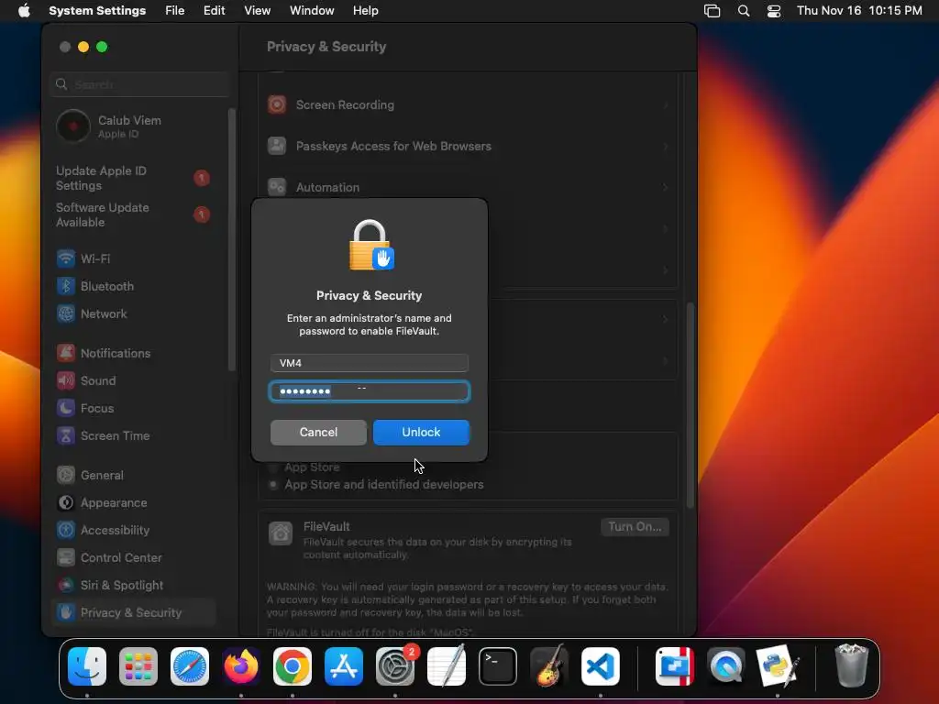
Task: Open Spotlight search in menu bar
Action: pos(743,11)
